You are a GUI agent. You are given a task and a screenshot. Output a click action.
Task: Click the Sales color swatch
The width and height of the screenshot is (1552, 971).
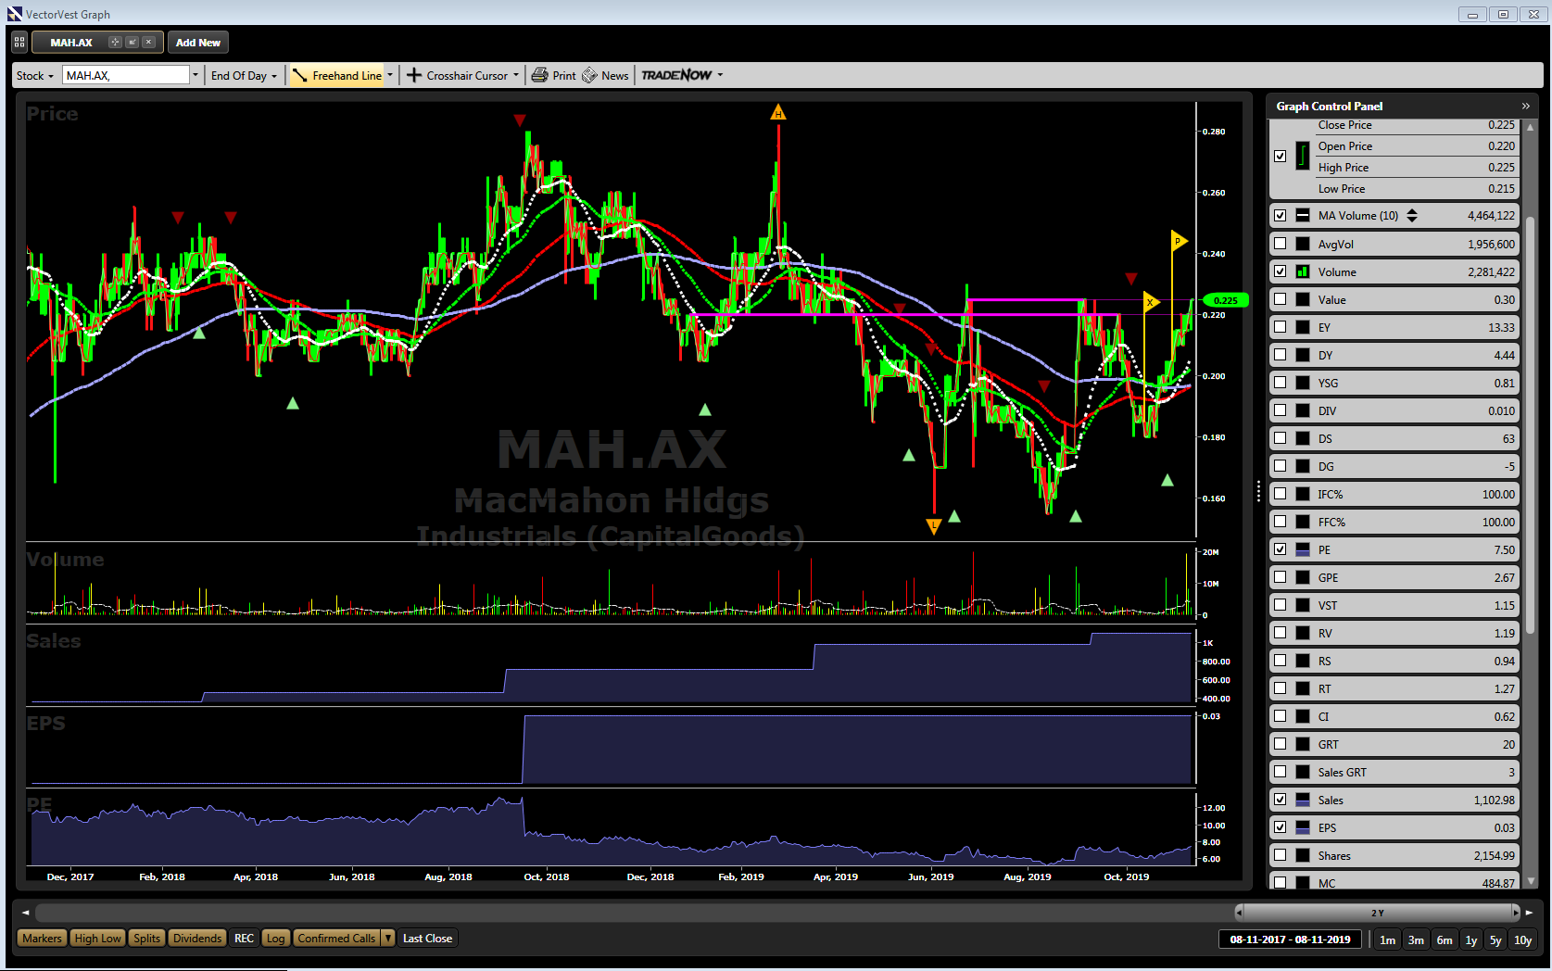coord(1303,800)
